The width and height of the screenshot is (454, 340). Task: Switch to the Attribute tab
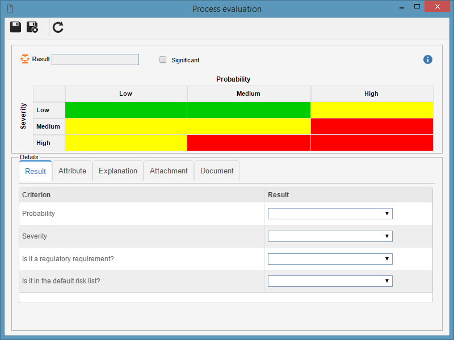click(x=73, y=171)
